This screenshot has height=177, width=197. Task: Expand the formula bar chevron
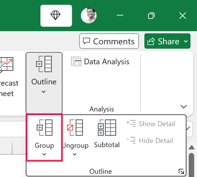click(x=189, y=128)
